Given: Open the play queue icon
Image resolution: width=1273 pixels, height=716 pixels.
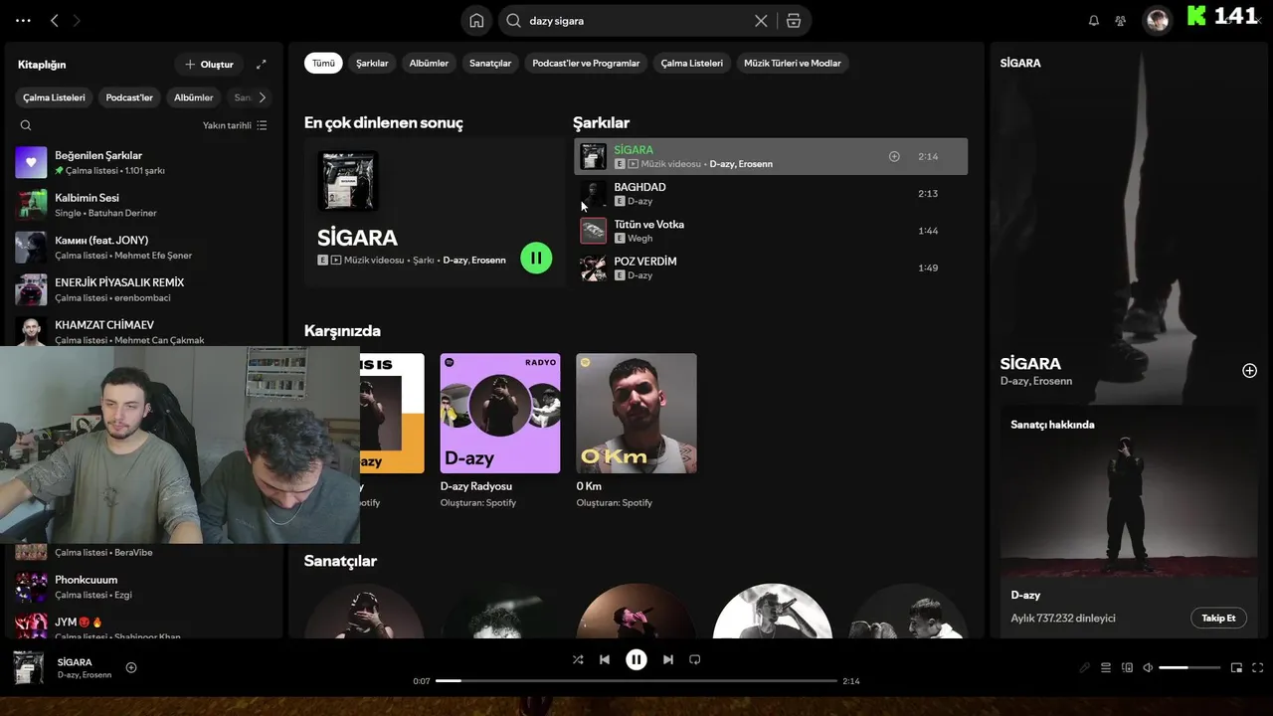Looking at the screenshot, I should (1106, 667).
